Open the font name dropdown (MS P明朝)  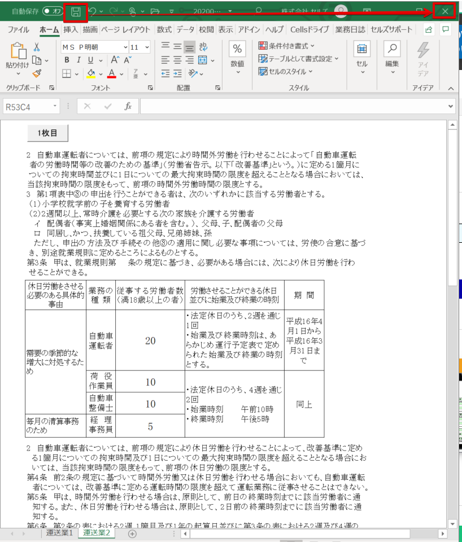(x=126, y=47)
